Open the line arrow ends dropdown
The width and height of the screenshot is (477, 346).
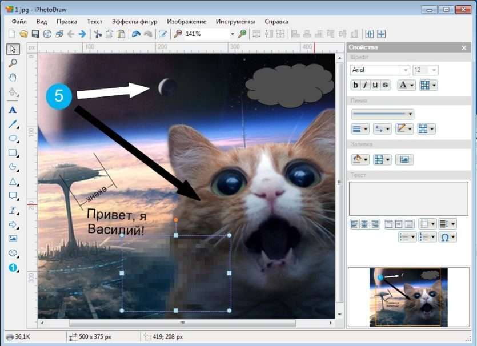382,129
